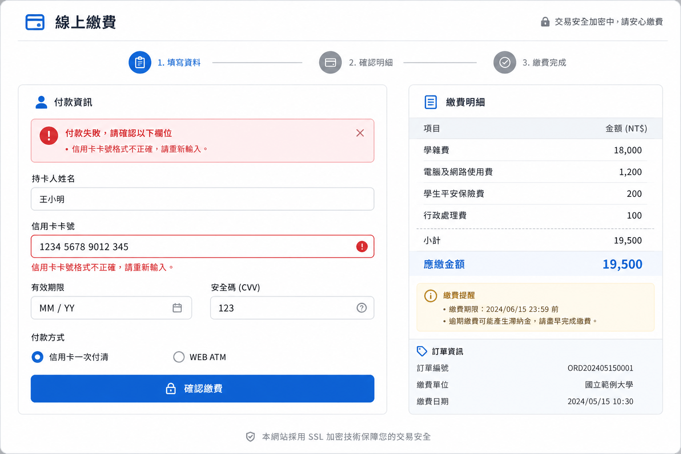The height and width of the screenshot is (454, 681).
Task: Click the 學雜費 row label
Action: pos(436,150)
